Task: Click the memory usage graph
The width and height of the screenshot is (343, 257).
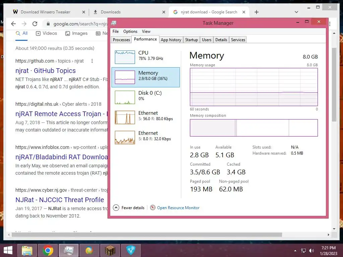Action: point(254,87)
